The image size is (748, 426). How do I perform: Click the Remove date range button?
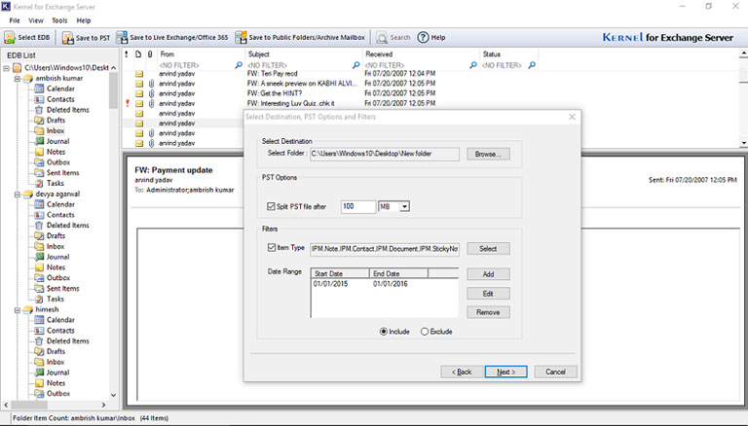(488, 312)
